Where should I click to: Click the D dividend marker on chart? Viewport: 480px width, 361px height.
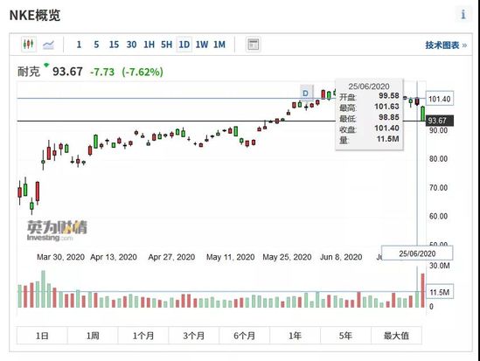[x=306, y=93]
